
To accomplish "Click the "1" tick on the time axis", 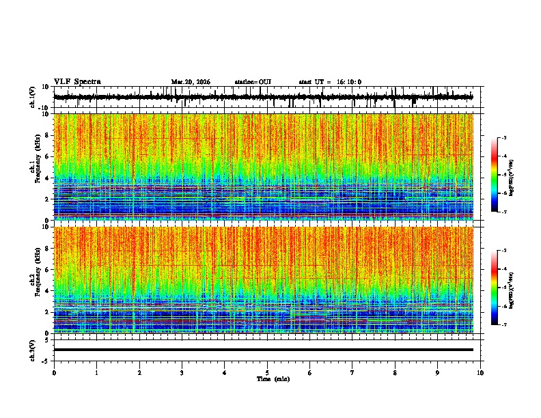I will point(96,373).
